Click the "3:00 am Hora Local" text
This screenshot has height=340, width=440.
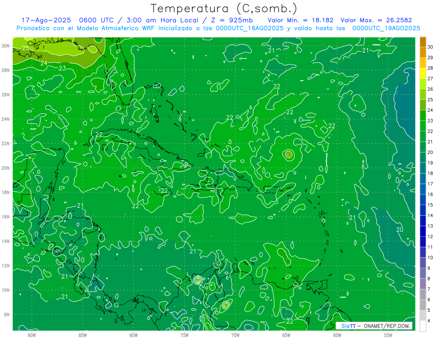tap(162, 20)
